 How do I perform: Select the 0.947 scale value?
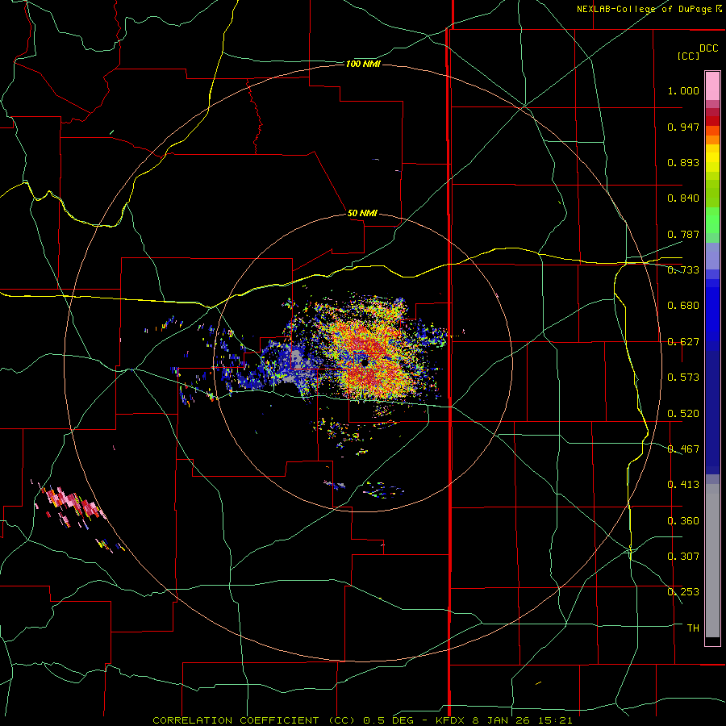[683, 127]
